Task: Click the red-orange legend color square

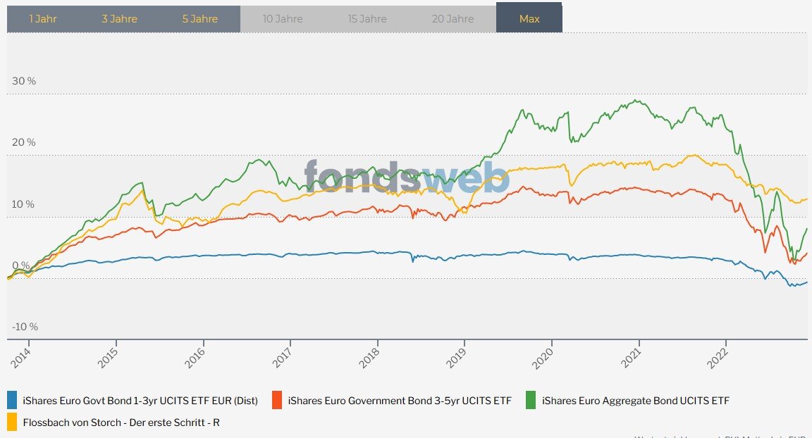Action: coord(277,400)
